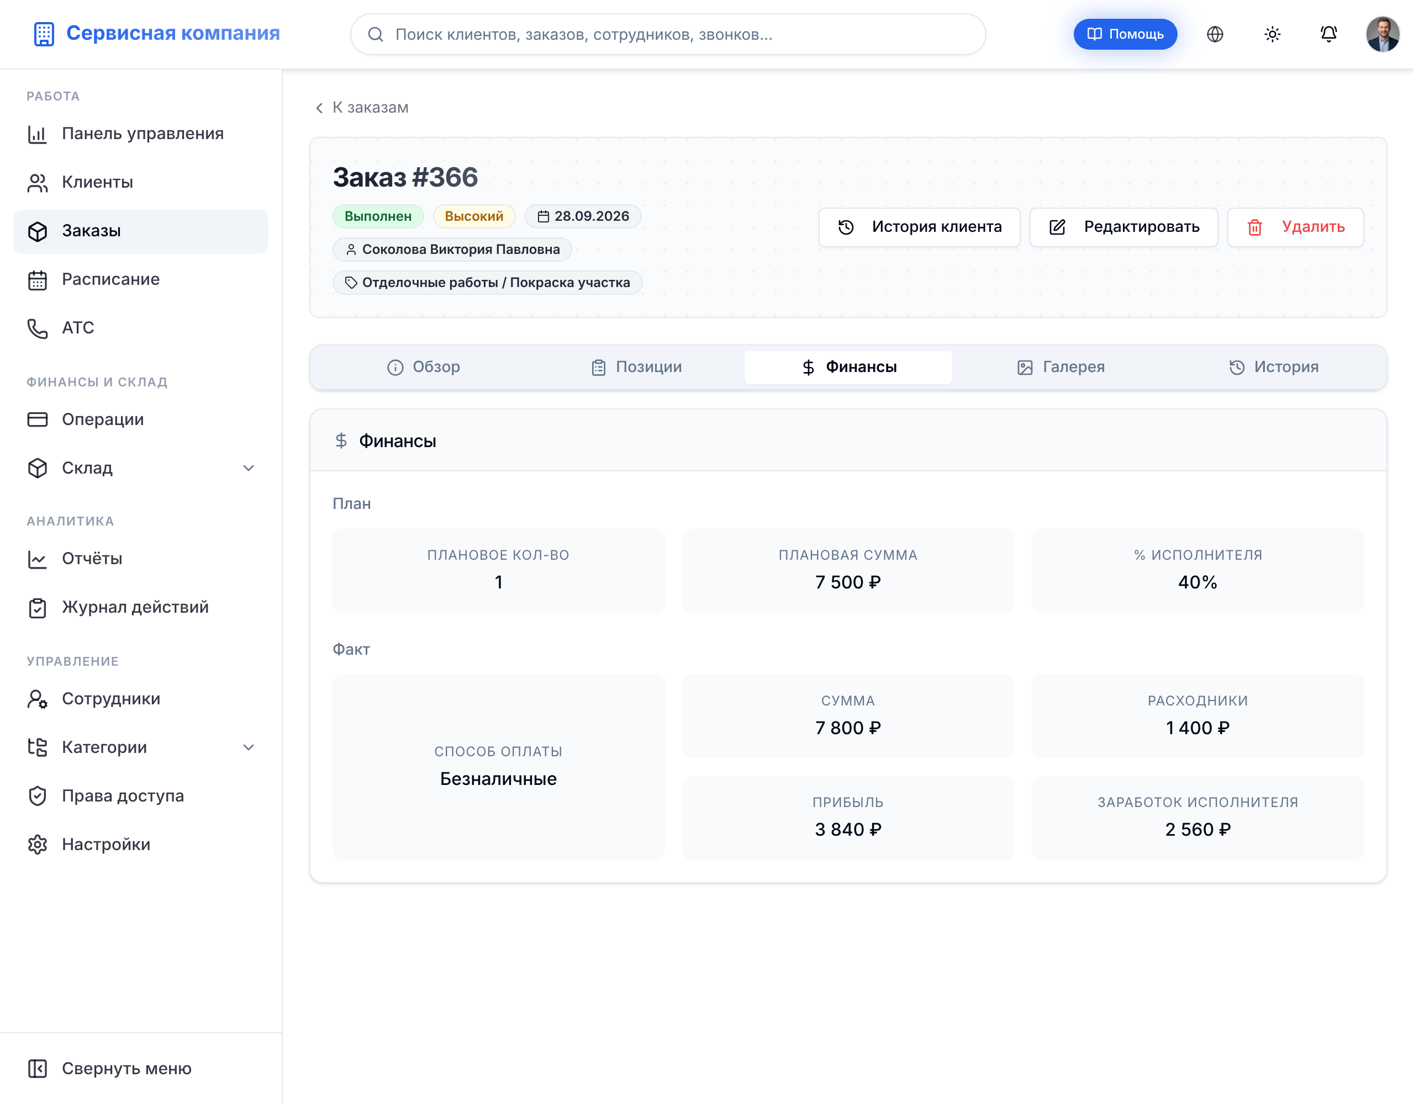Click the dollar icon in Финансы header
This screenshot has height=1104, width=1414.
[x=341, y=442]
